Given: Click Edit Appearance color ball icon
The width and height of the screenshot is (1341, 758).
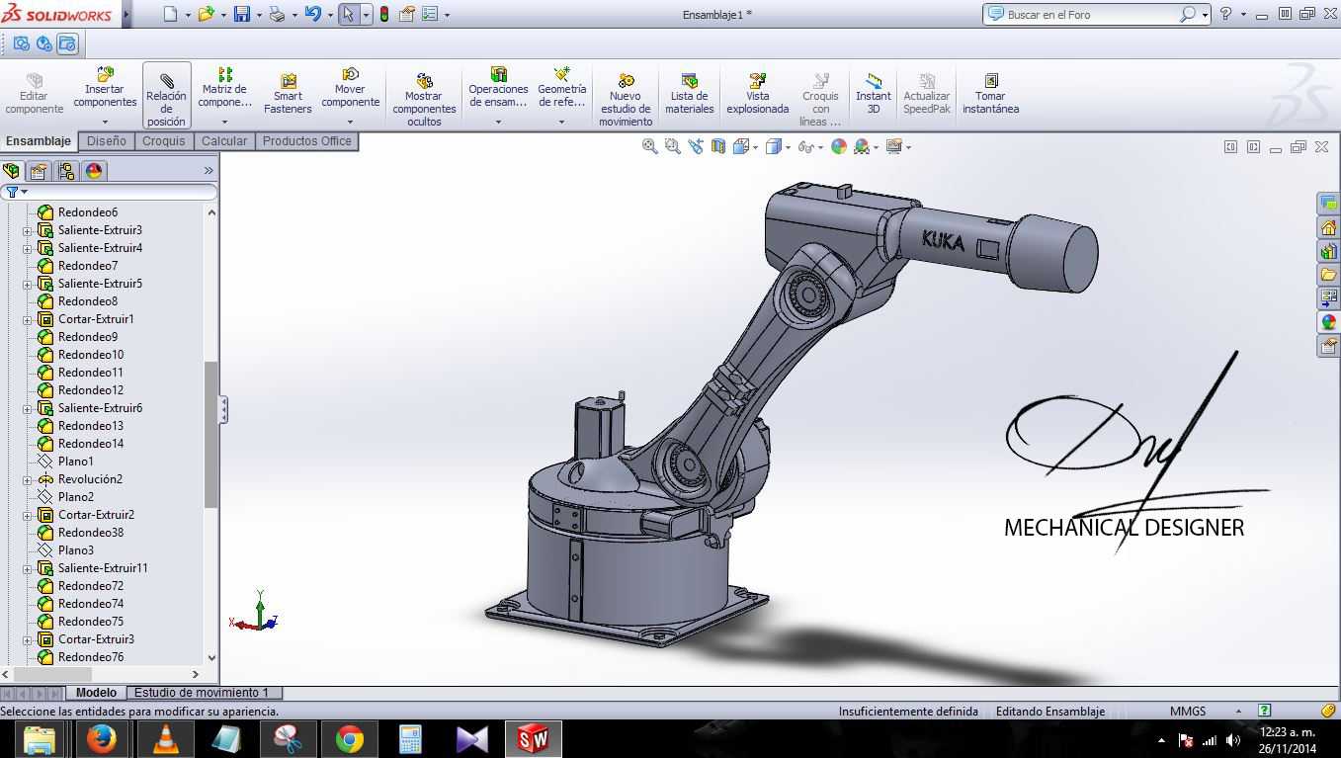Looking at the screenshot, I should 839,146.
